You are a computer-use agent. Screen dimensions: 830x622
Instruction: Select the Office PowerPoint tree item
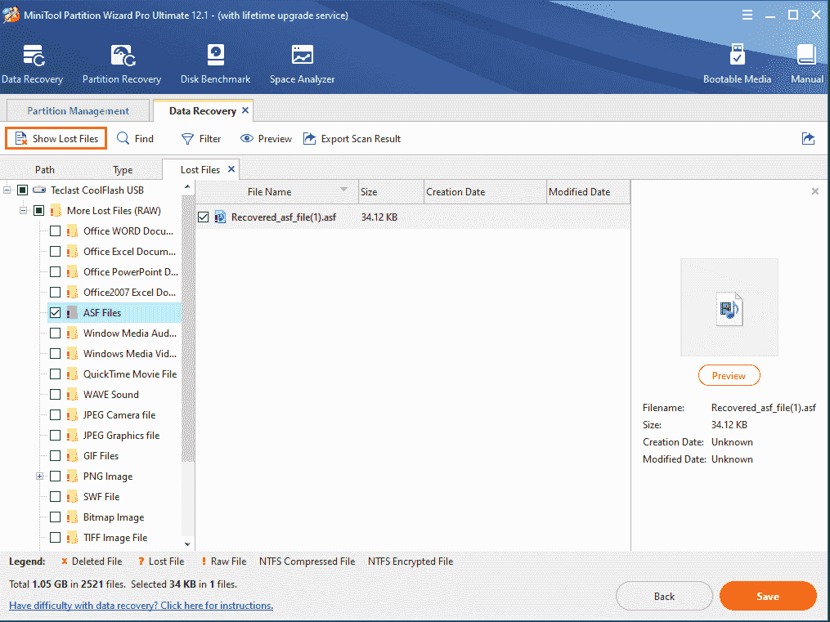point(131,272)
